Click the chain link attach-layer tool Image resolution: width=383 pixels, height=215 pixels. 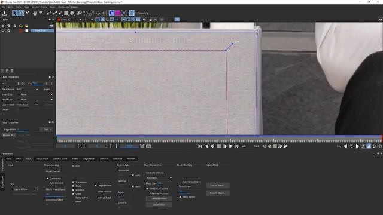(x=80, y=13)
